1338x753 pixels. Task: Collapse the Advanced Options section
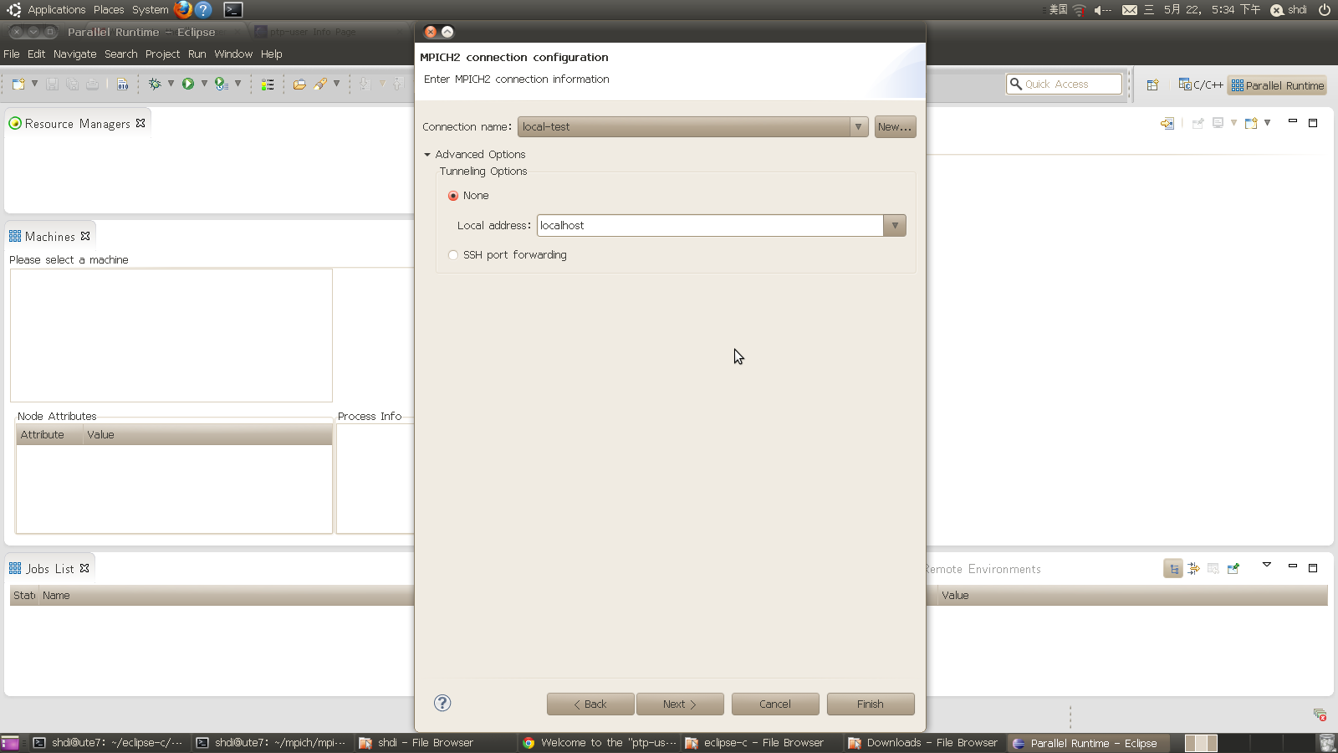tap(427, 155)
